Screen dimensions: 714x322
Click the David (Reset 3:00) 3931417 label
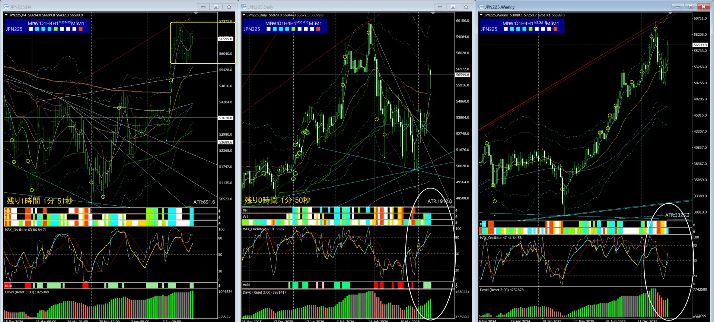tap(265, 292)
